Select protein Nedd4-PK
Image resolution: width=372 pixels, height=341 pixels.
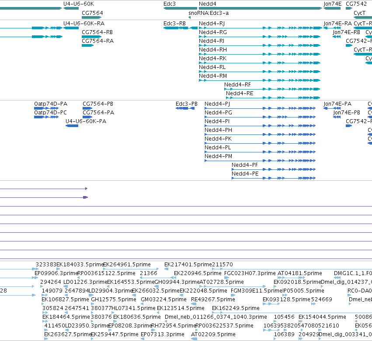click(260, 143)
